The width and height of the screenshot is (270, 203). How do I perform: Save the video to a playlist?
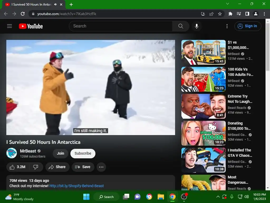click(83, 167)
